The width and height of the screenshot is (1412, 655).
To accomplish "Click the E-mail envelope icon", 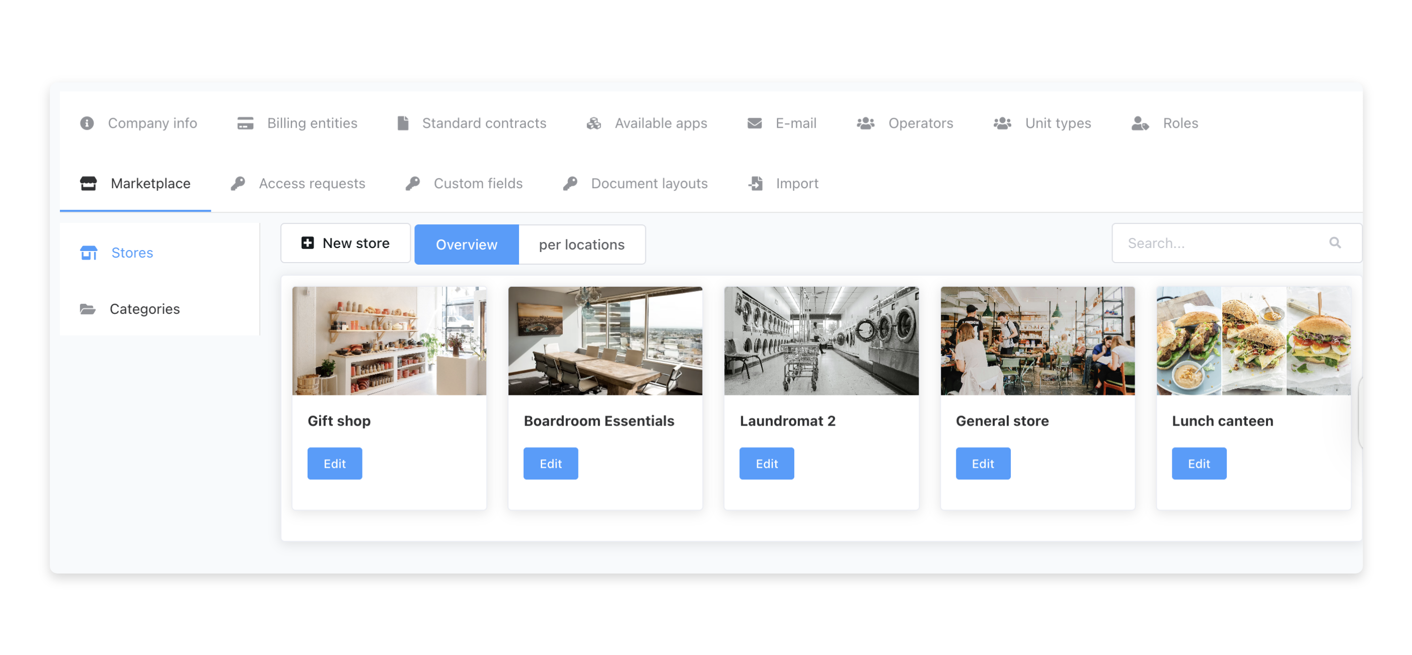I will pyautogui.click(x=754, y=123).
